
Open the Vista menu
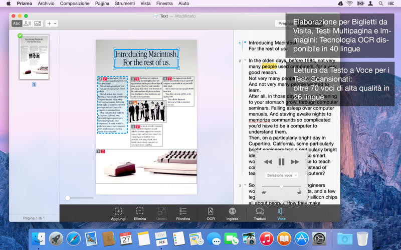click(145, 3)
